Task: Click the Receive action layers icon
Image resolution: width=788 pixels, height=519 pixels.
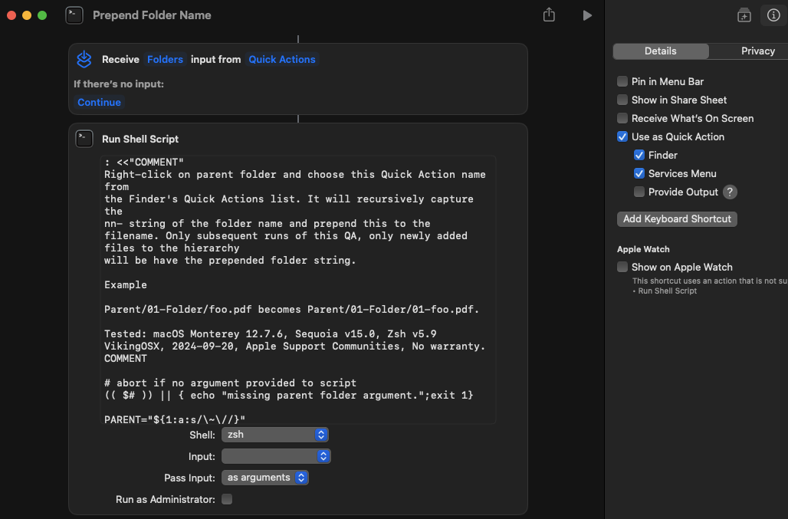Action: click(84, 59)
